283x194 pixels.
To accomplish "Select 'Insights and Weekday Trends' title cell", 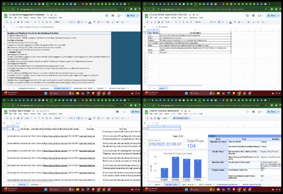I will coord(59,33).
